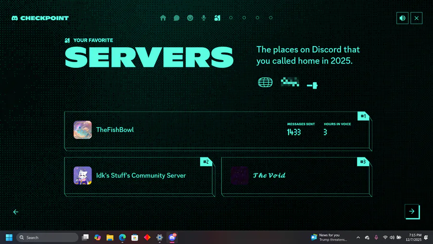The width and height of the screenshot is (433, 244).
Task: Click The Void server avatar
Action: (x=240, y=176)
